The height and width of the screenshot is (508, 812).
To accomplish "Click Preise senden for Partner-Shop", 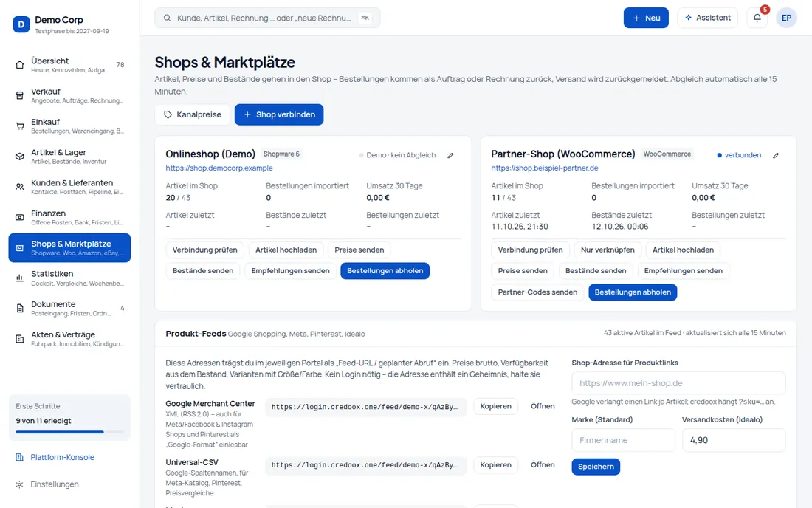I will 523,271.
